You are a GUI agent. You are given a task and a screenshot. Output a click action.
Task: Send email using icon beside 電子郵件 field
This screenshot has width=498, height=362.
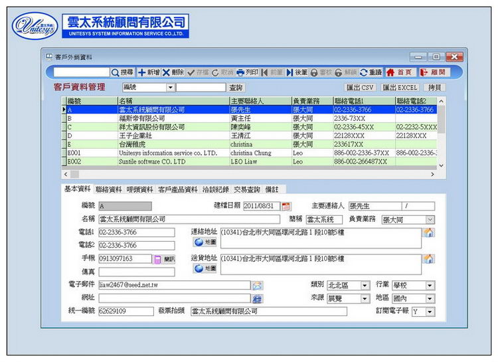click(x=257, y=286)
